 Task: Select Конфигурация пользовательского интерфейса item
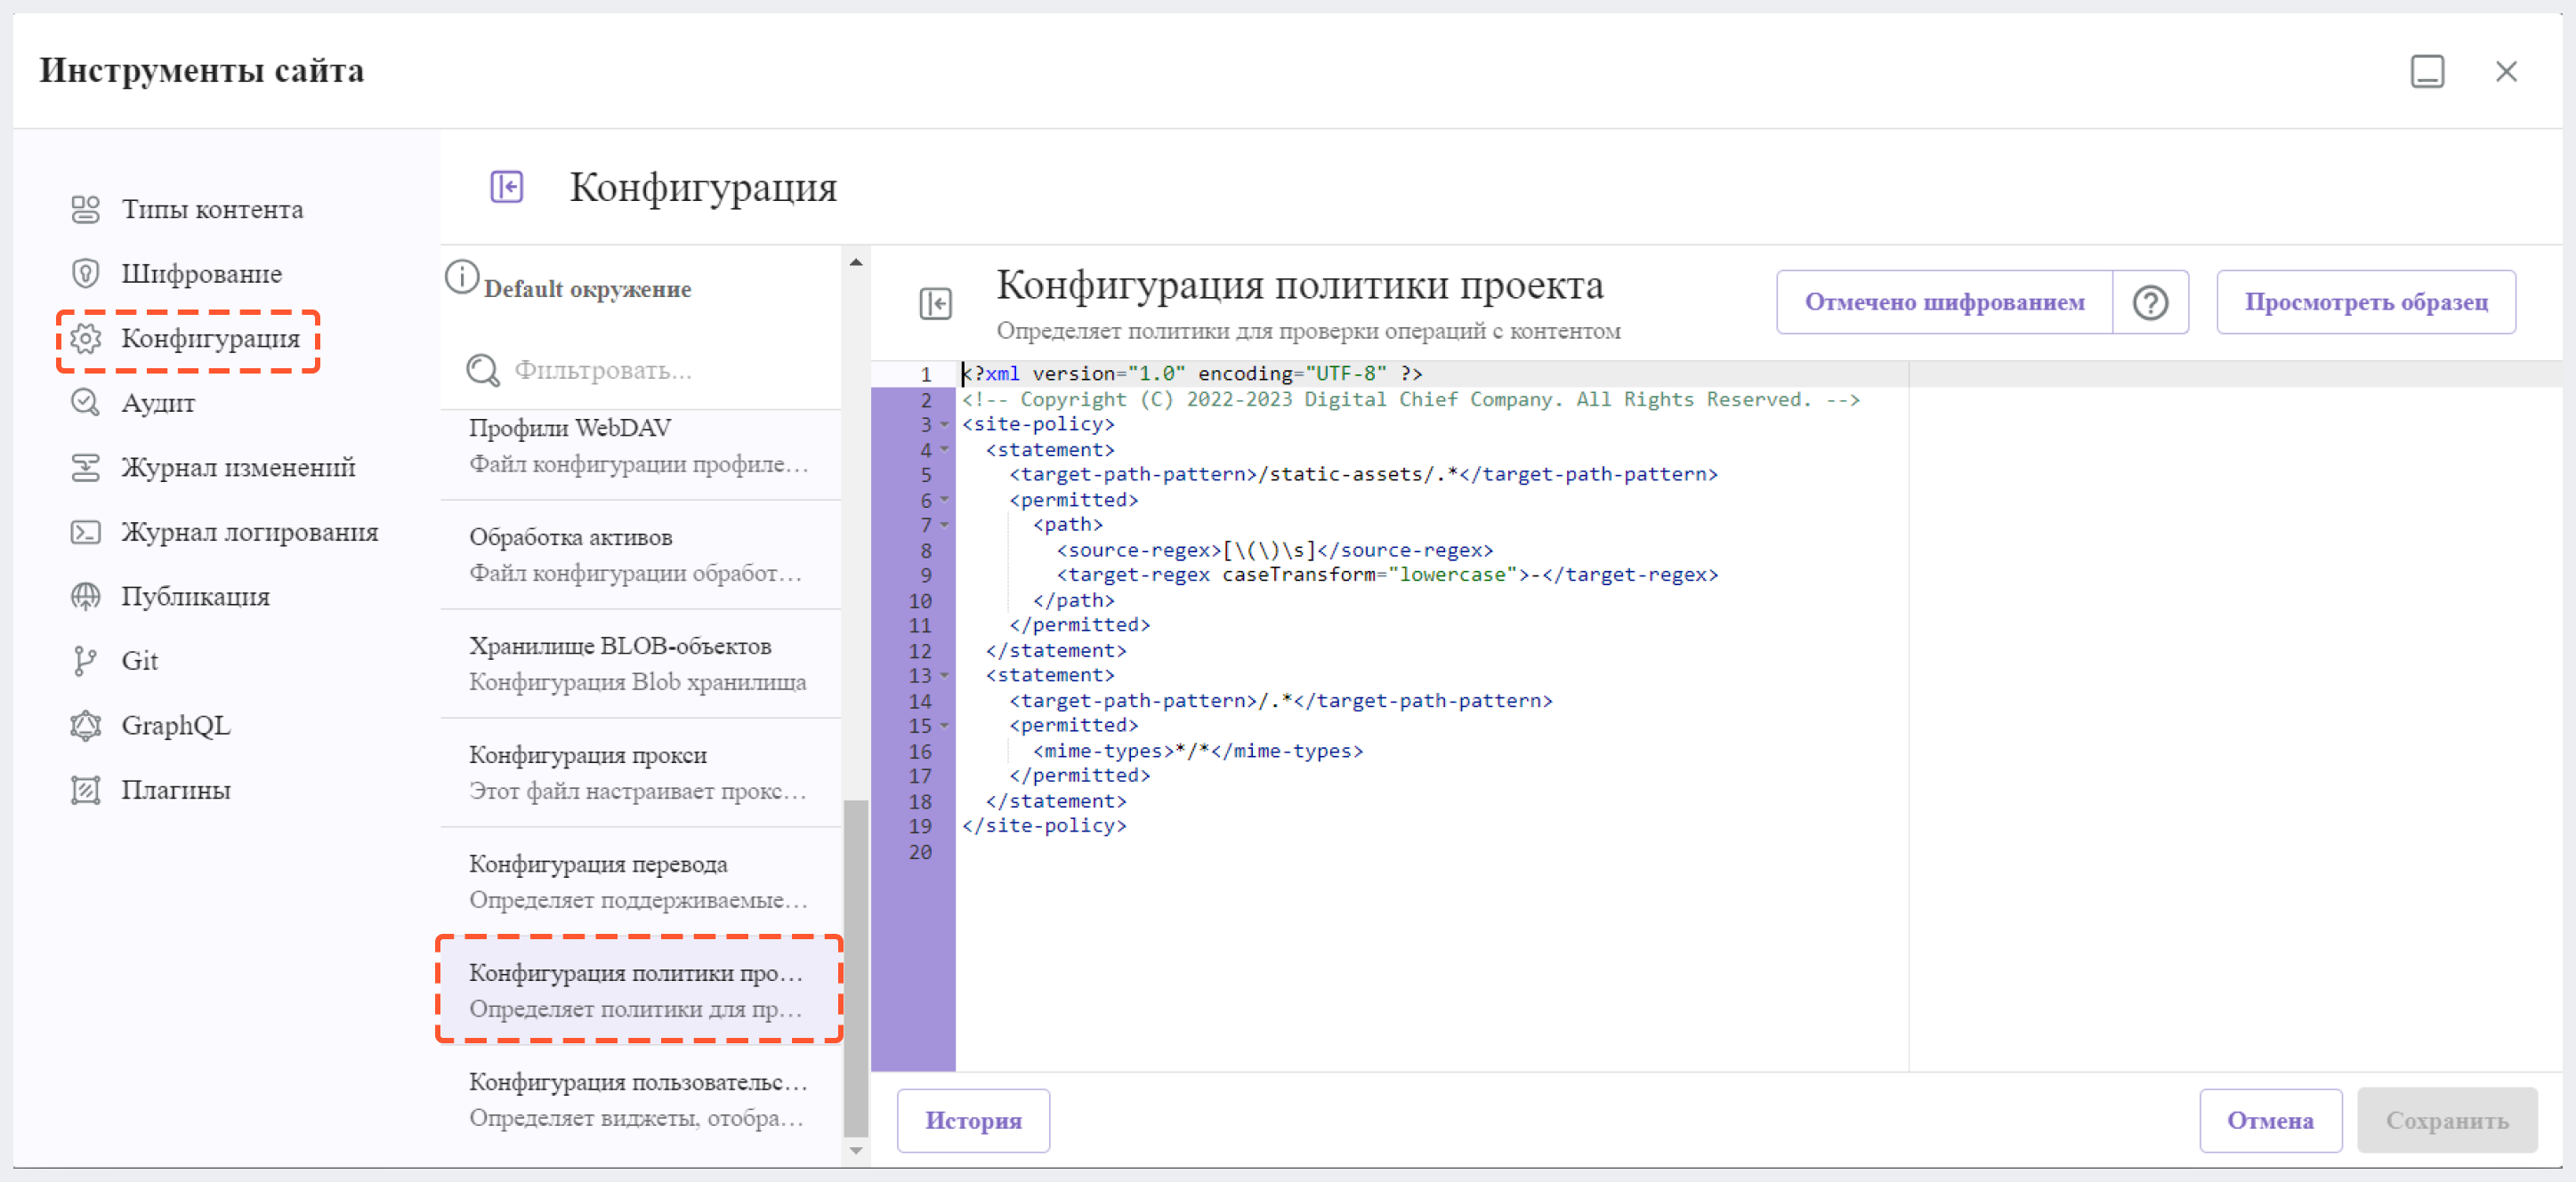(x=640, y=1099)
